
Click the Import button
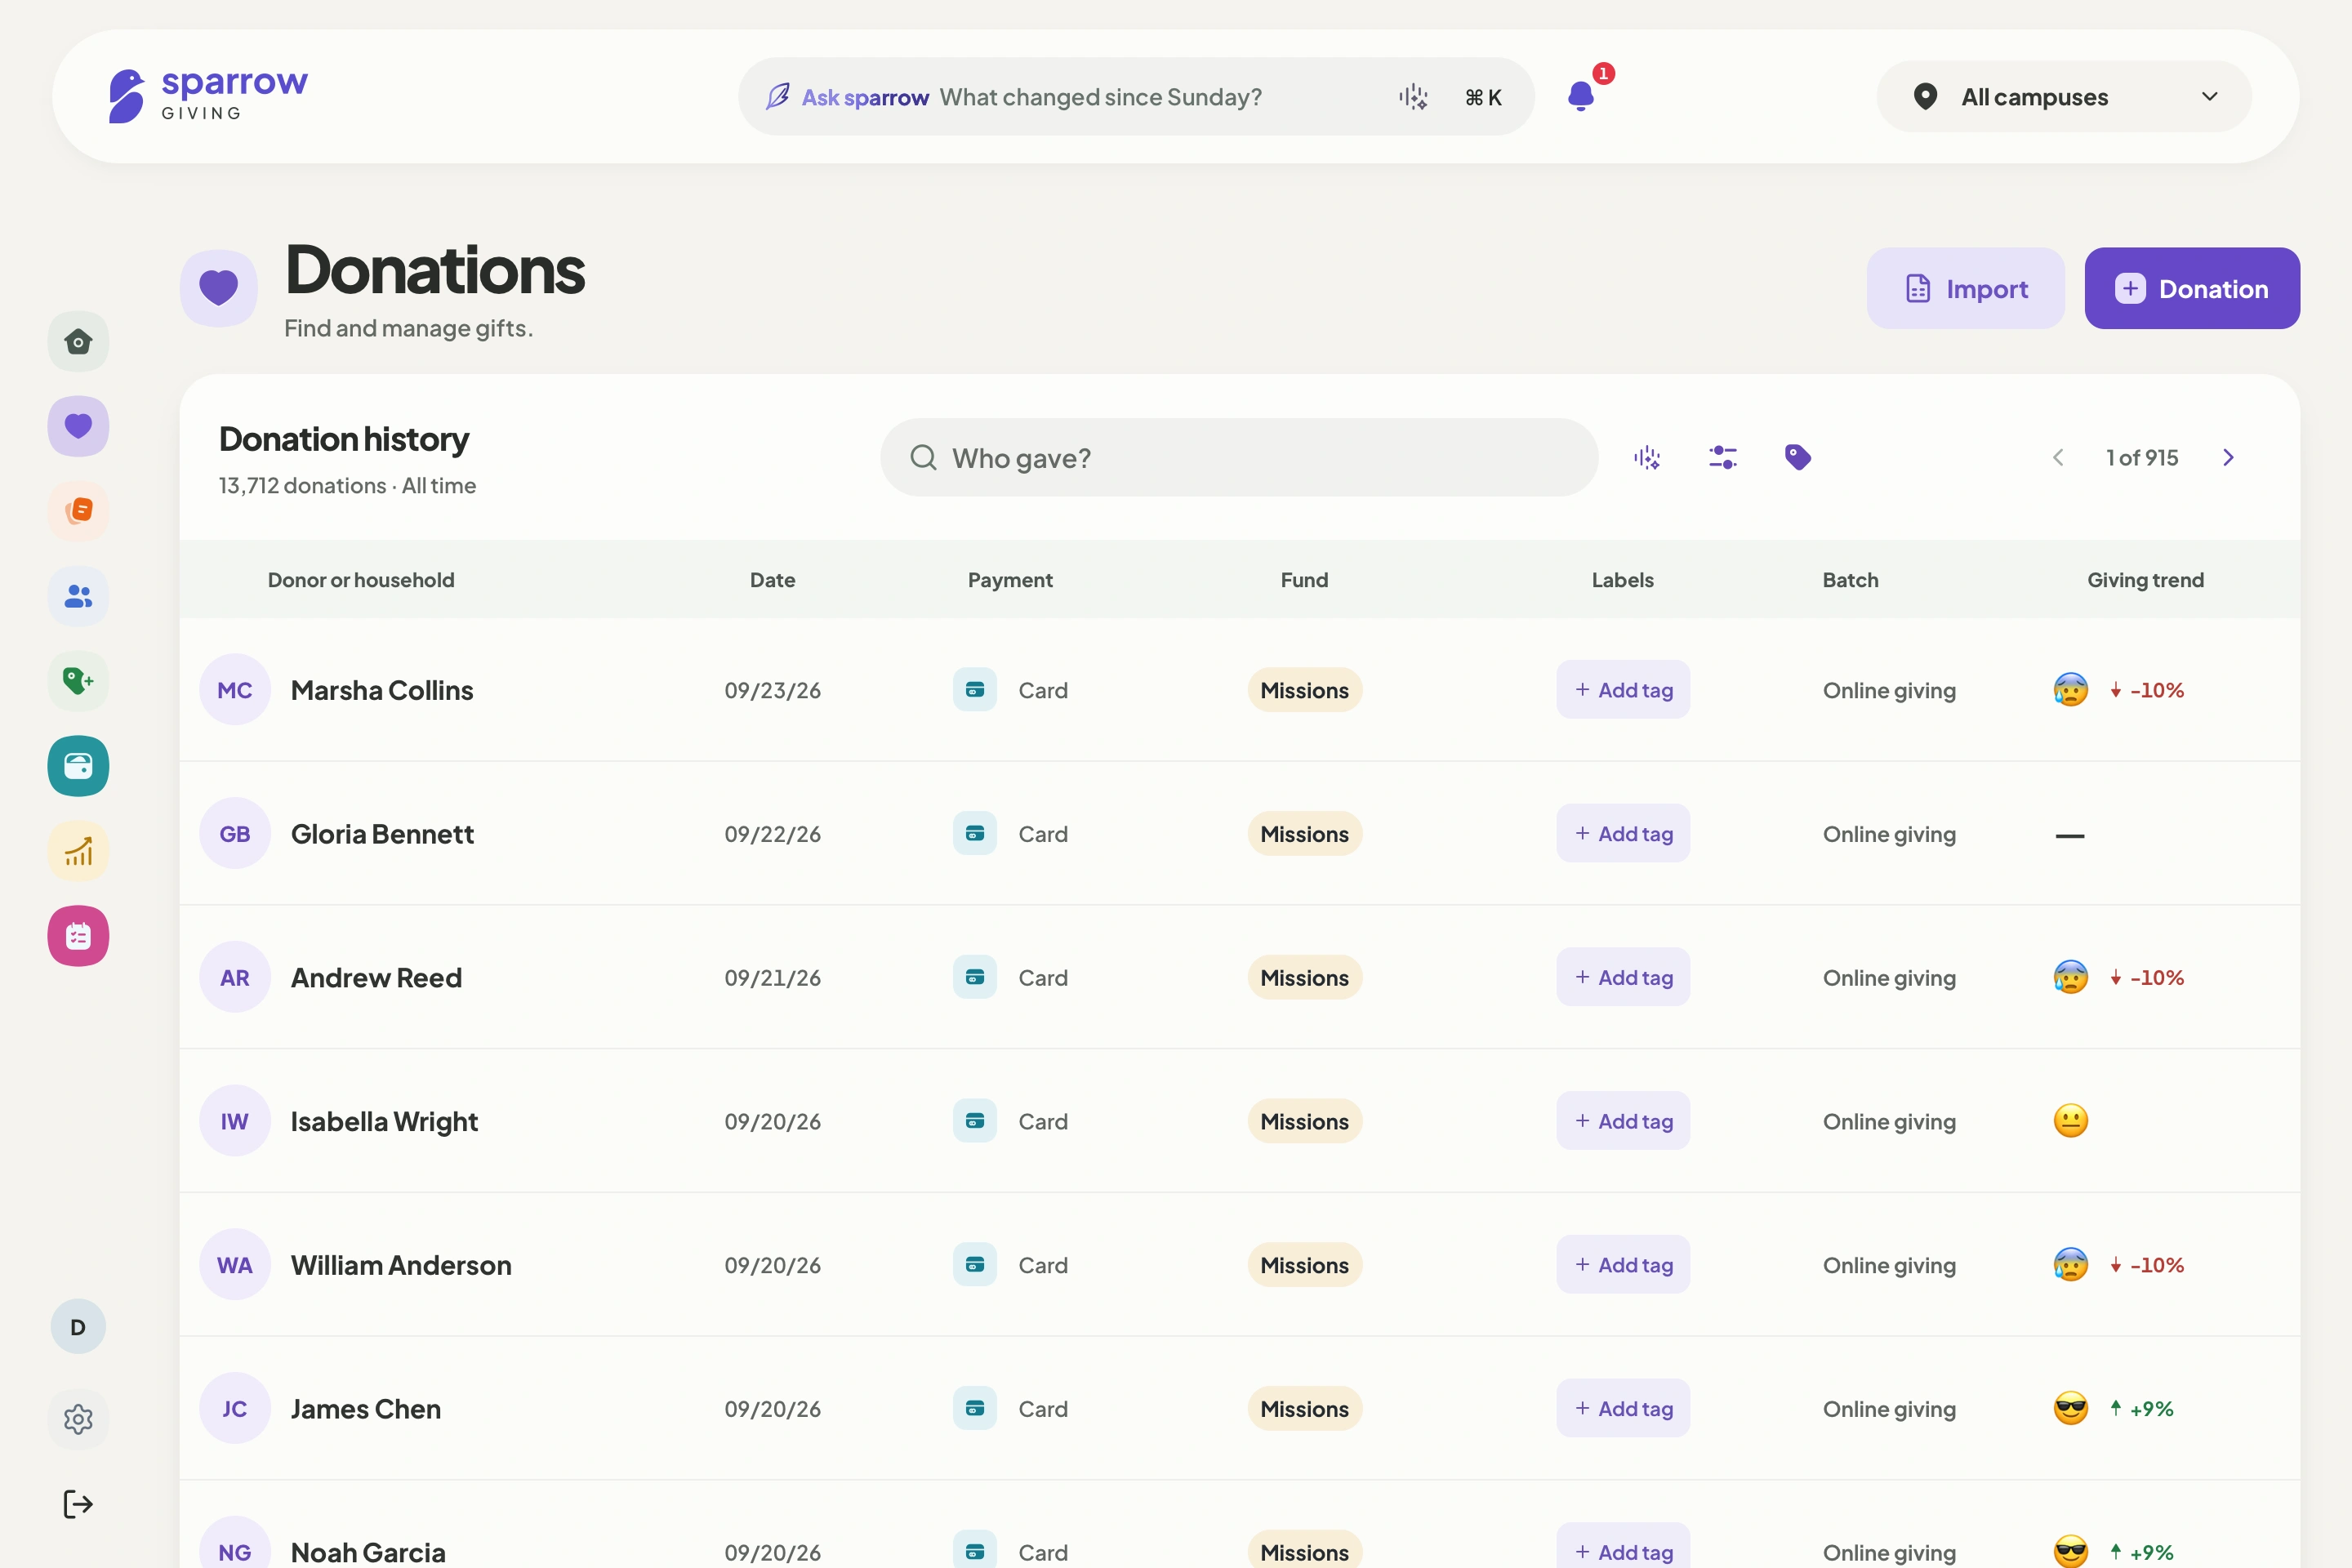(x=1966, y=288)
